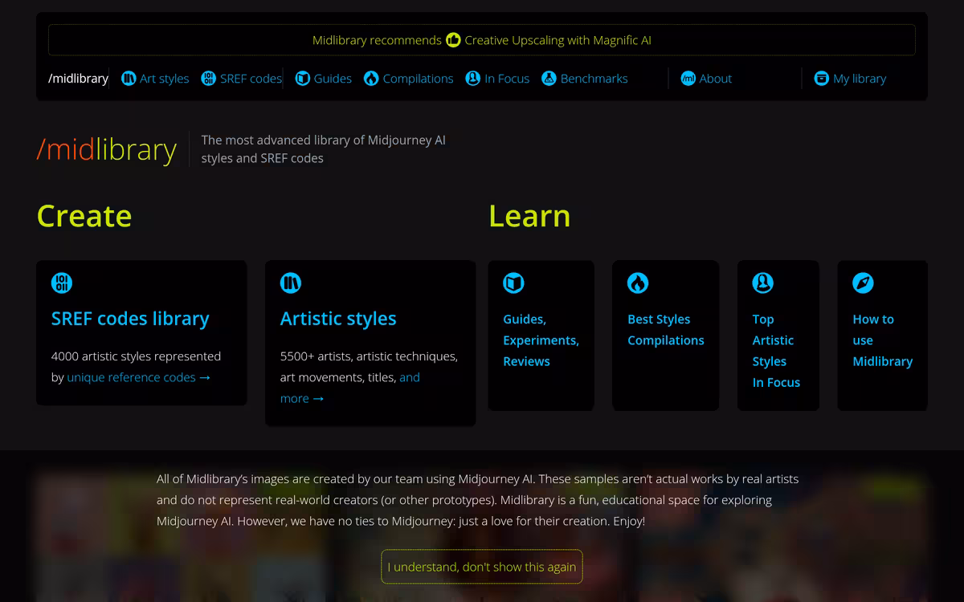Viewport: 964px width, 602px height.
Task: Open the Magnific AI upscaling recommendation banner
Action: click(482, 40)
